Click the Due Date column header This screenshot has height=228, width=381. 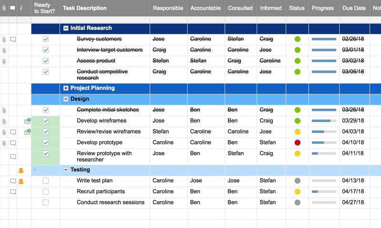[x=354, y=8]
